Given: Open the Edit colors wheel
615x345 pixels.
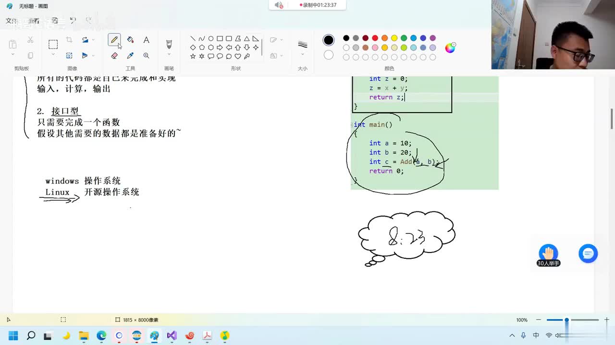Looking at the screenshot, I should tap(450, 47).
